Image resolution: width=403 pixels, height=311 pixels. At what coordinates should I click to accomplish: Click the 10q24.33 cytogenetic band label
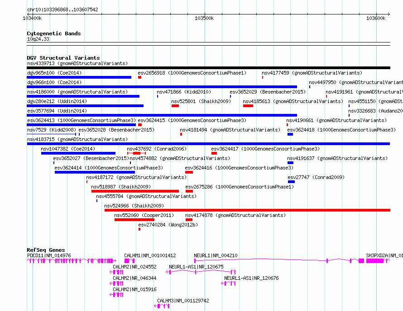tap(38, 39)
